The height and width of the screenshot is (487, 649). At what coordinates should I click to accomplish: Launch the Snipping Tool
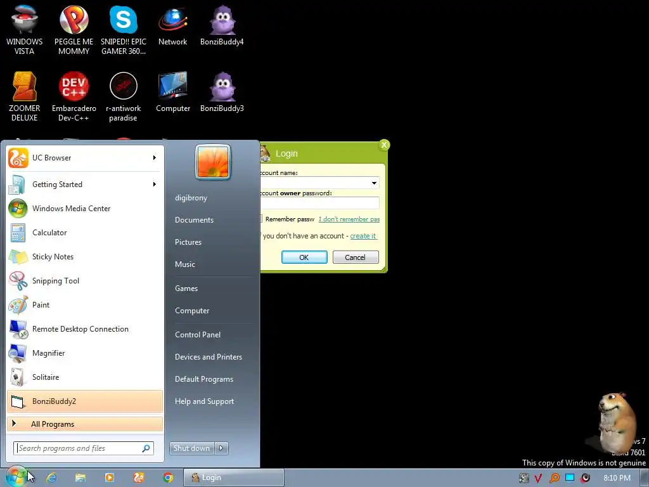tap(85, 281)
